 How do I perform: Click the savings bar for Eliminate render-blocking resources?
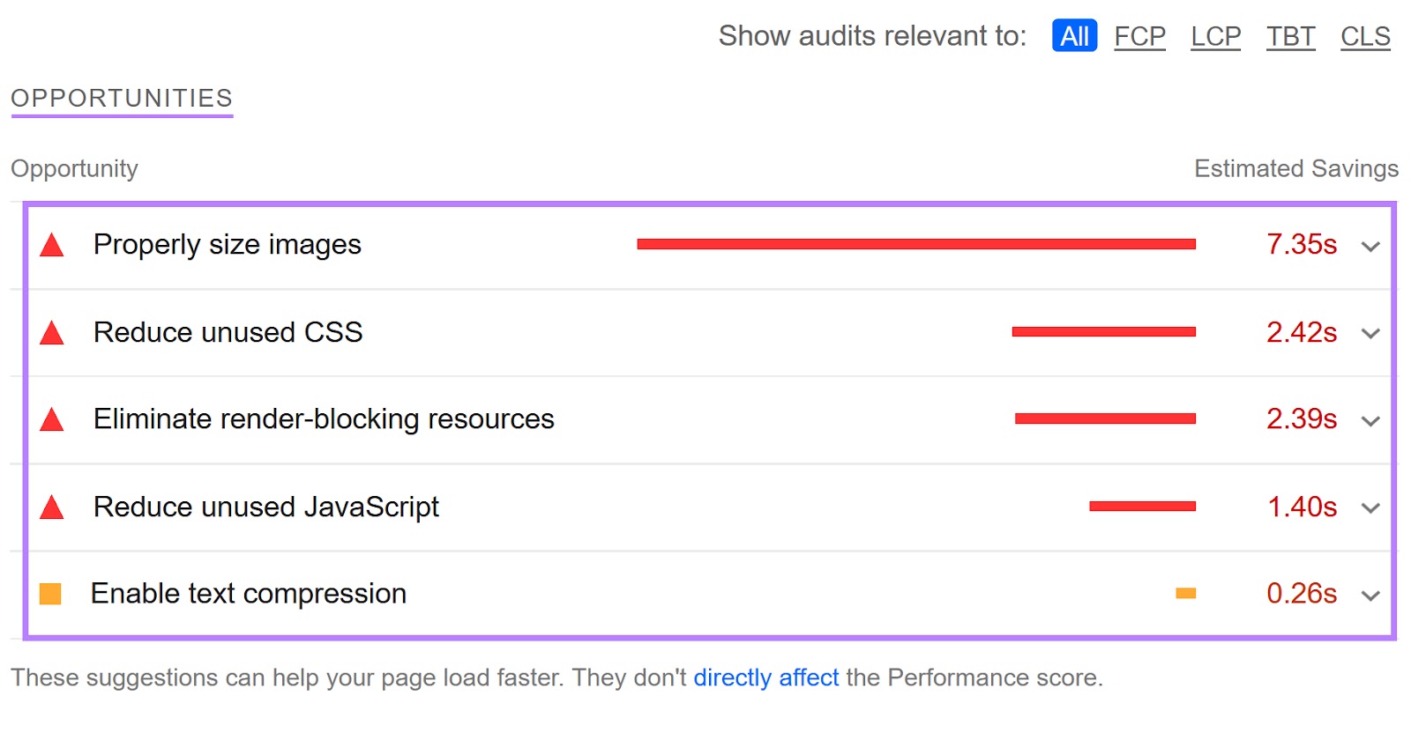pos(1104,419)
